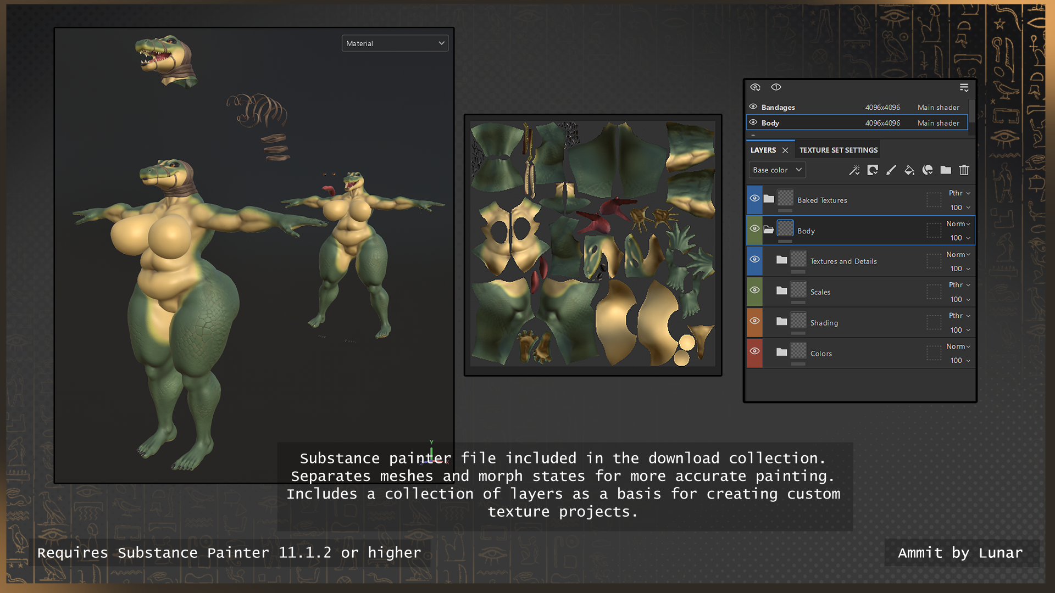Hide the Bandages texture set
The image size is (1055, 593).
(753, 107)
